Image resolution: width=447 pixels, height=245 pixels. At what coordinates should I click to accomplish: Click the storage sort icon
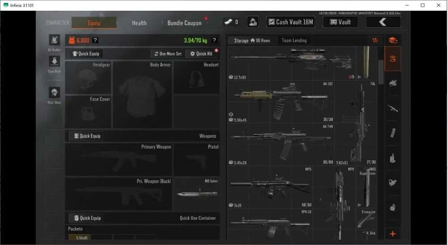coord(375,41)
